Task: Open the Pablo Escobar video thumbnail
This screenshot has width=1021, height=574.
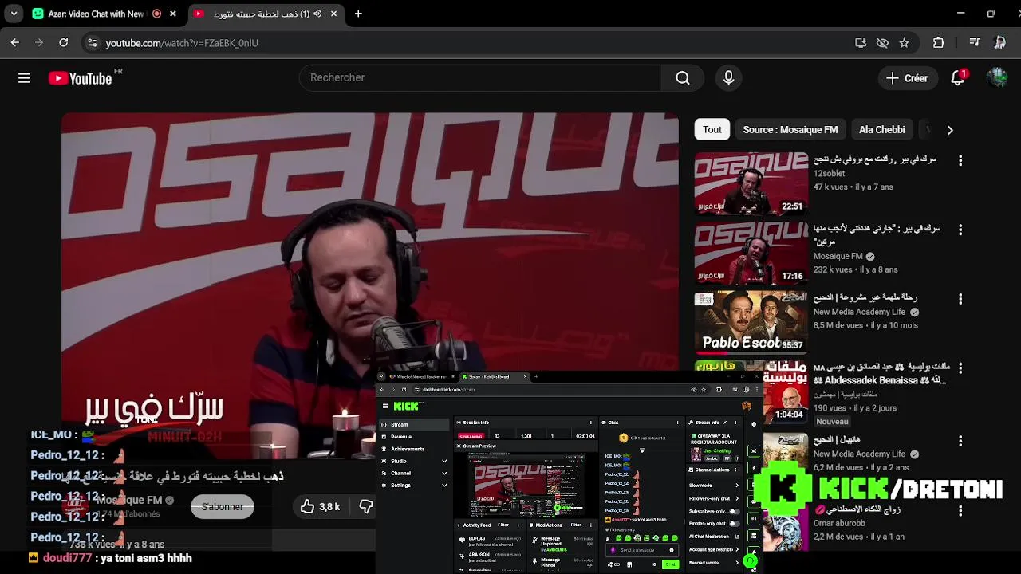Action: [751, 323]
